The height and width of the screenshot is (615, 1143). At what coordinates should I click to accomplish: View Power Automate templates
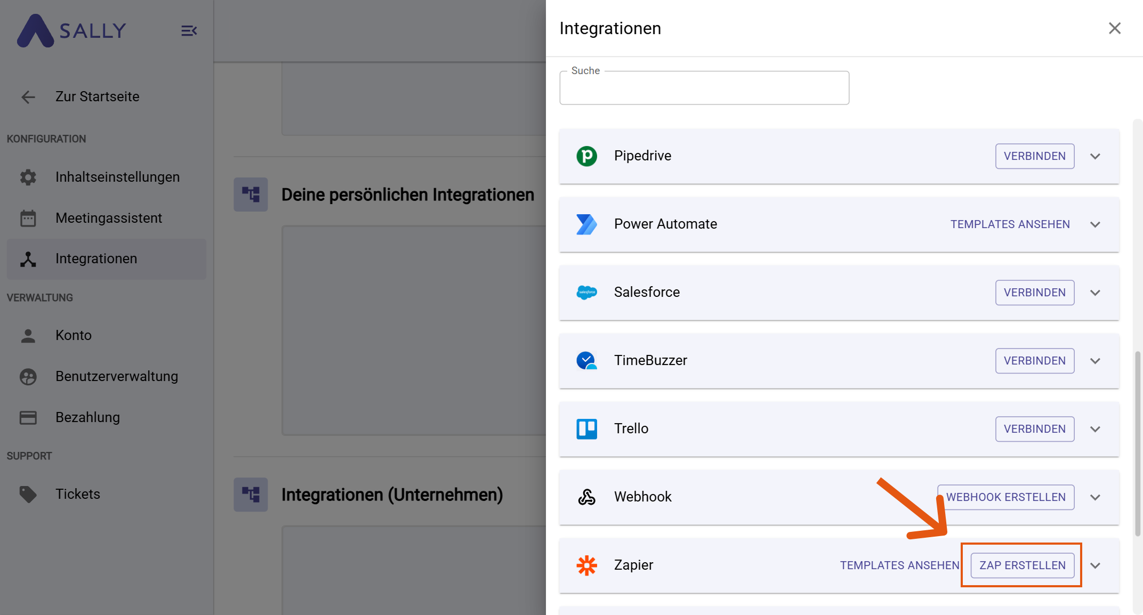pos(1010,224)
